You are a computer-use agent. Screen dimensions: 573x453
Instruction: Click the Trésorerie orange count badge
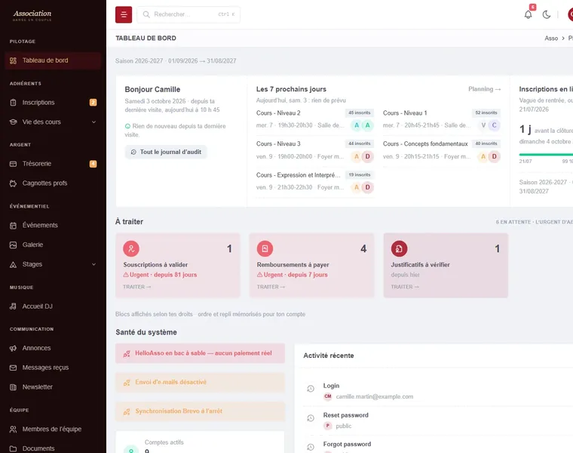point(93,164)
